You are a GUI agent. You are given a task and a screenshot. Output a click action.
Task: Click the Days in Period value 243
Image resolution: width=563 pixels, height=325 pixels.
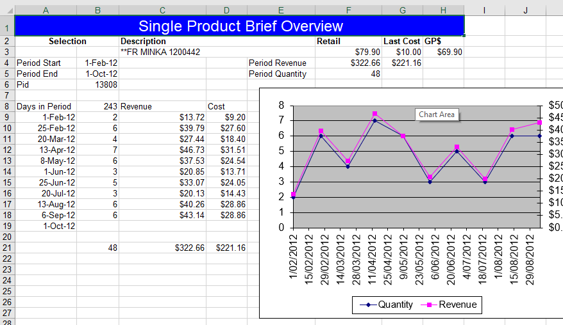(97, 106)
